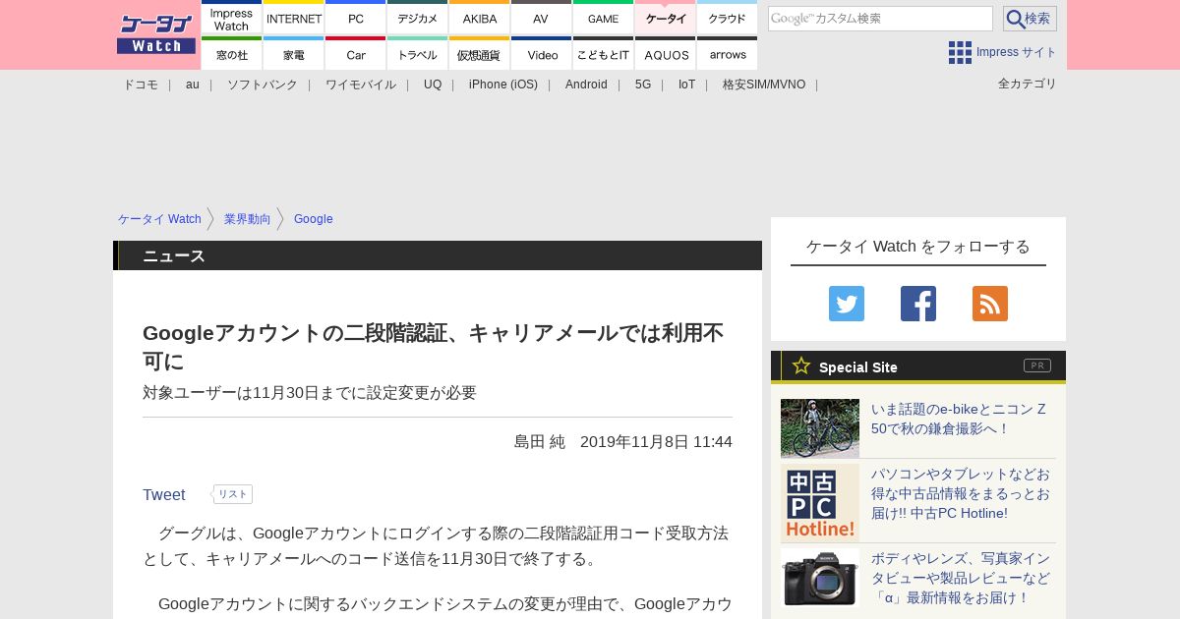
Task: Open the e-bike and Nikon Z50 thumbnail
Action: 820,428
